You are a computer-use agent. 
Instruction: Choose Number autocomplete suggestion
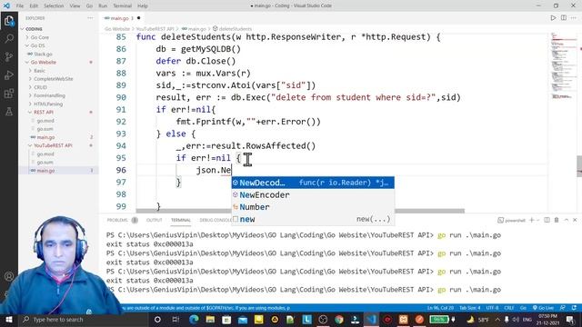coord(313,207)
